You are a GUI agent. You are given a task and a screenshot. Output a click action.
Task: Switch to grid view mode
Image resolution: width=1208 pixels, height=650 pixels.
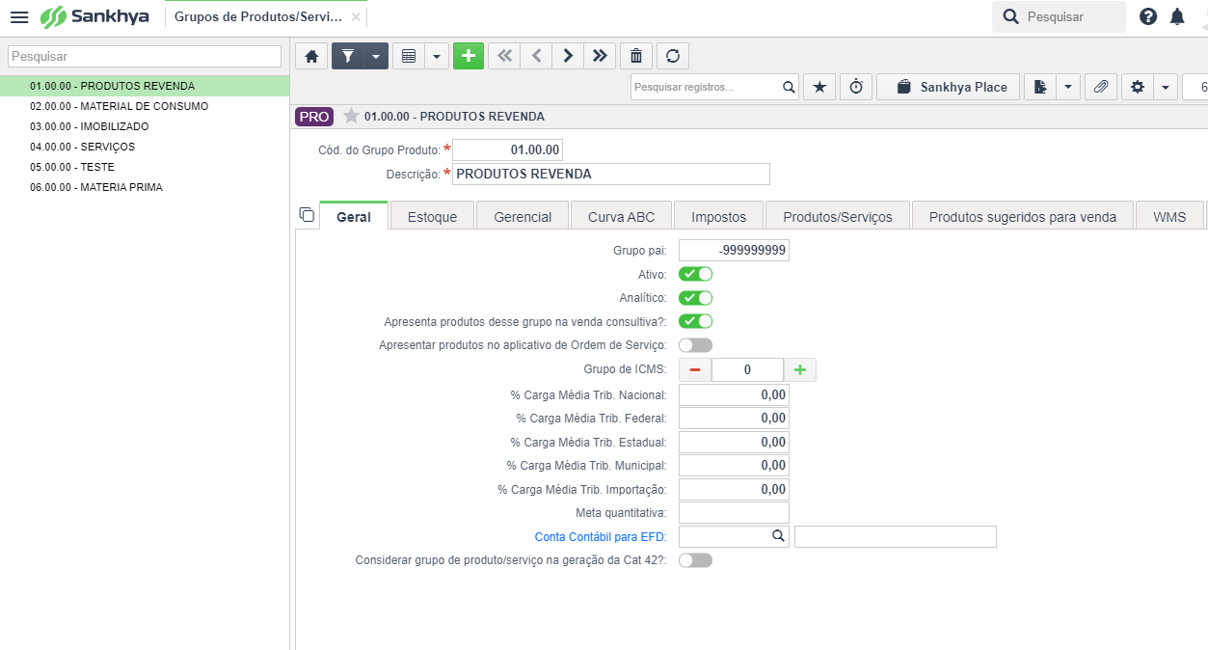[x=408, y=56]
